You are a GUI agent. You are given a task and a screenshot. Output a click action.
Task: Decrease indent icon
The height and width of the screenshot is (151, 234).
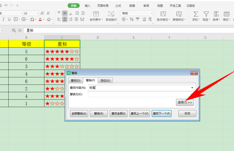77,13
